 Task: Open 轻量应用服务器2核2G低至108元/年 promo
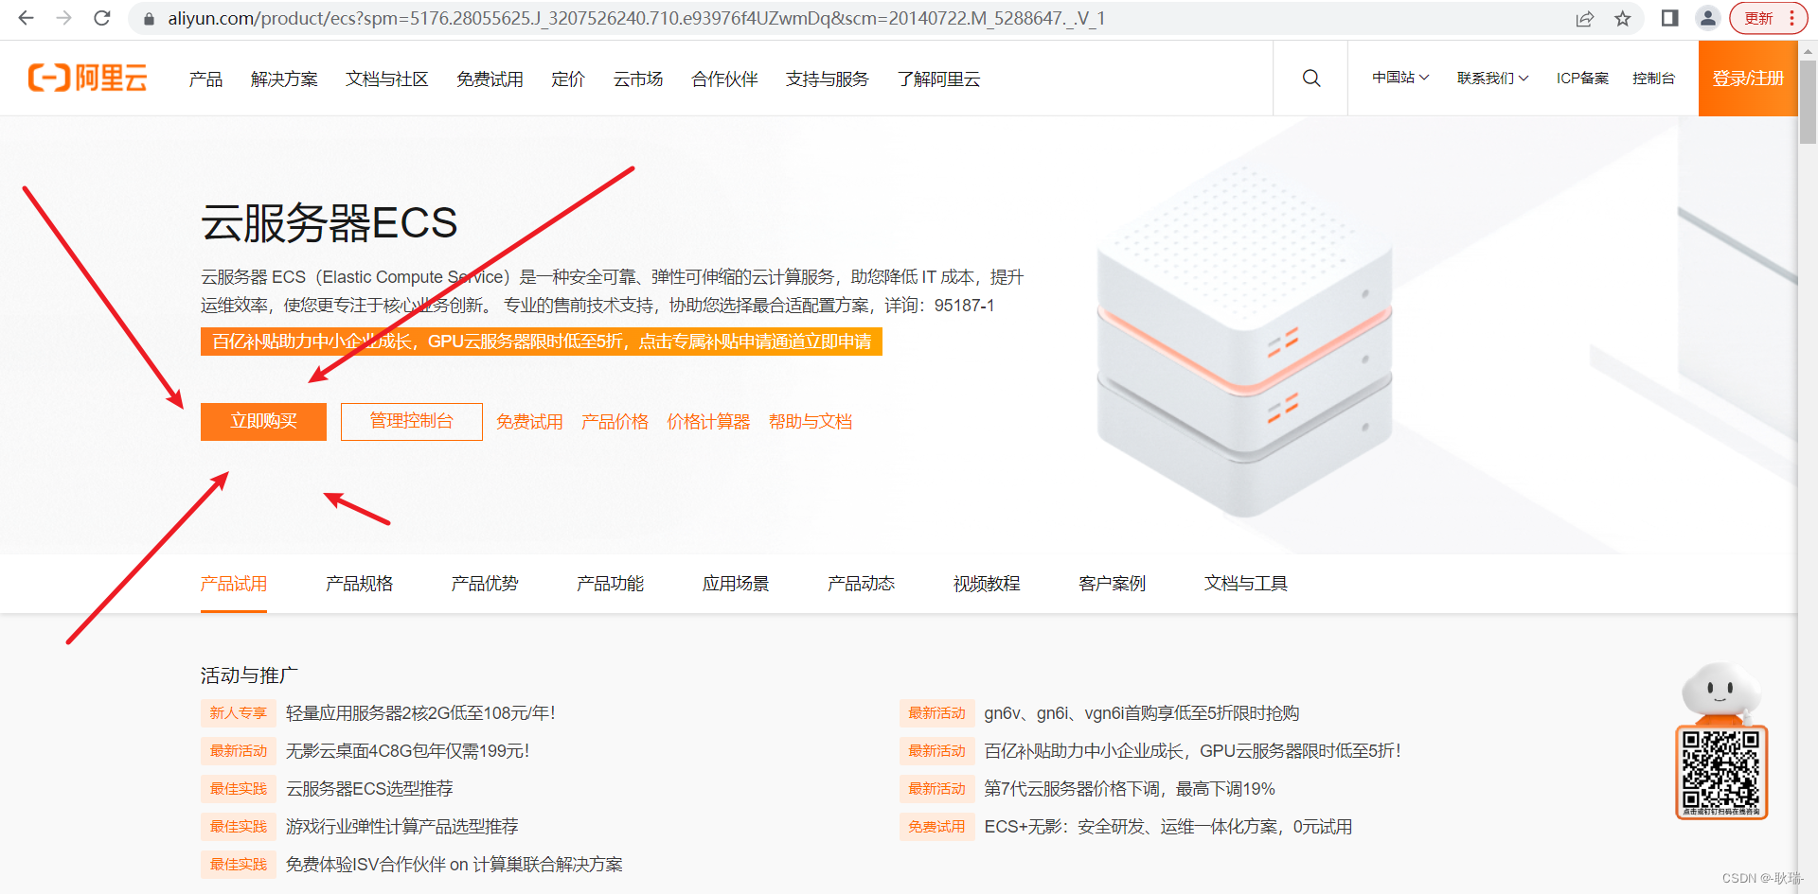pos(420,713)
